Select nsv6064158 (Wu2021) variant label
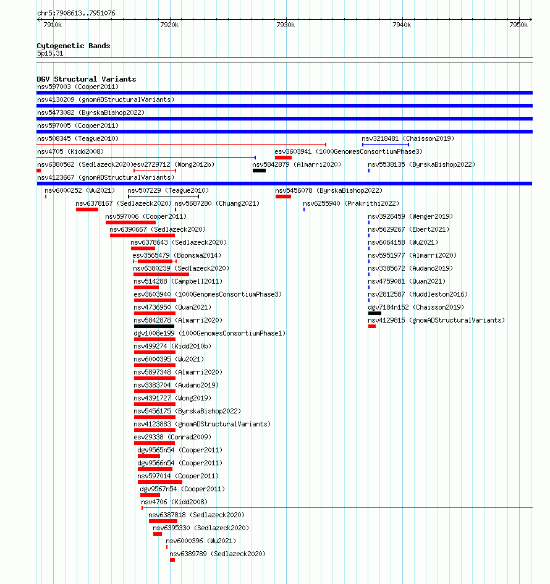550x584 pixels. click(403, 242)
